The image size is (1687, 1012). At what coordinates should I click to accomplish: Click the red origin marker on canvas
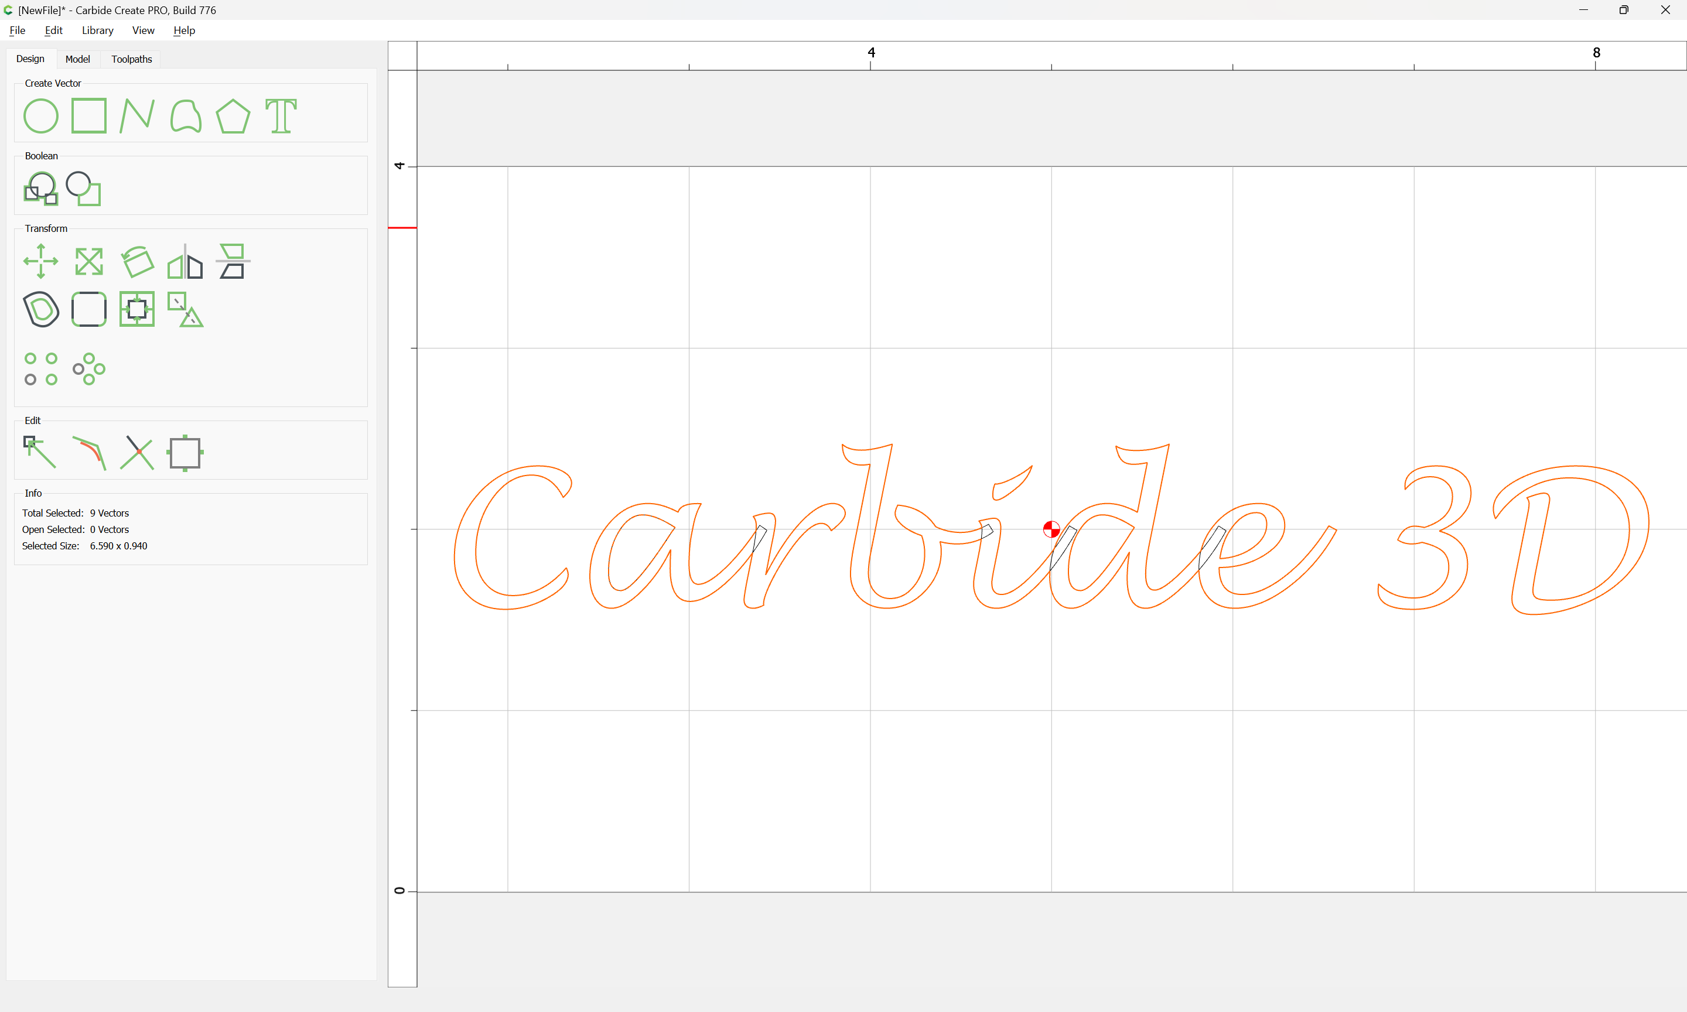click(1051, 529)
